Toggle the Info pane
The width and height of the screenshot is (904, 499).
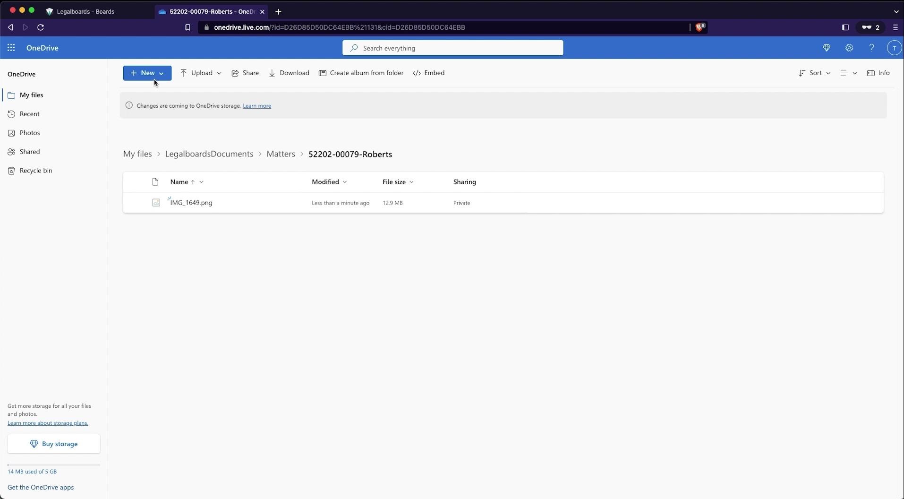tap(878, 73)
